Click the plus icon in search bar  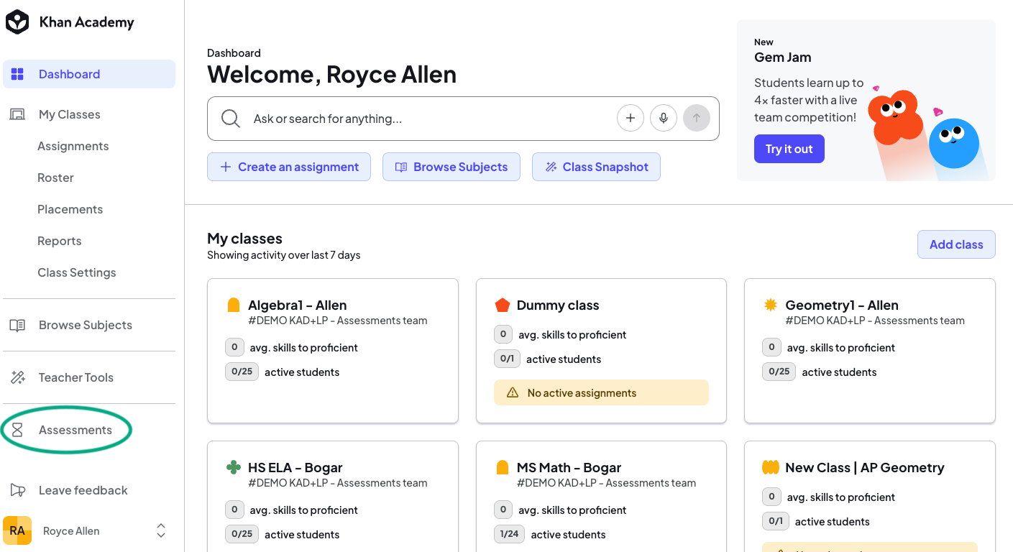[x=631, y=118]
